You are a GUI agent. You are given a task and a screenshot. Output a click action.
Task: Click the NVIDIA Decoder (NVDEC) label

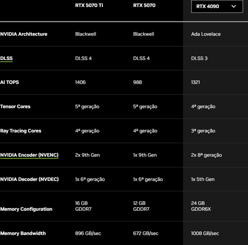click(x=29, y=179)
